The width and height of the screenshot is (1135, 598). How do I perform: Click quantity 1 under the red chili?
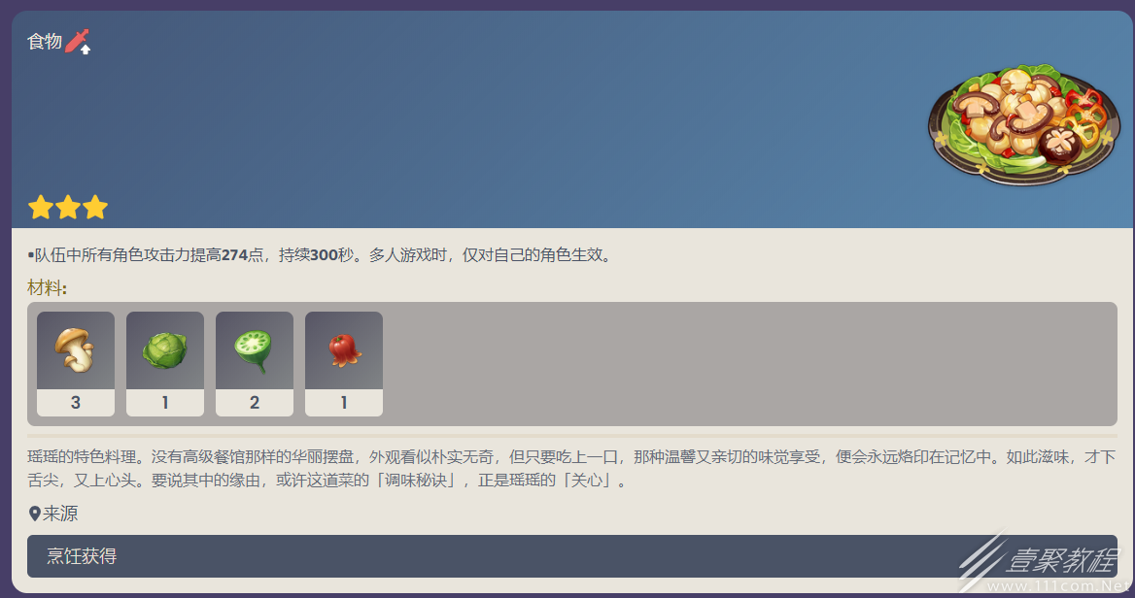click(344, 403)
